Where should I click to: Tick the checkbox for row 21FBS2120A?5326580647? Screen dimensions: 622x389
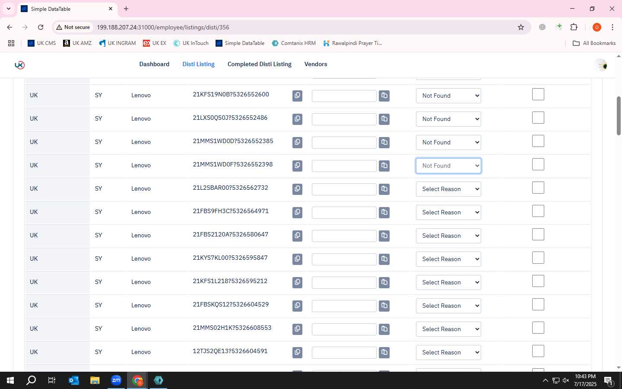pyautogui.click(x=538, y=234)
